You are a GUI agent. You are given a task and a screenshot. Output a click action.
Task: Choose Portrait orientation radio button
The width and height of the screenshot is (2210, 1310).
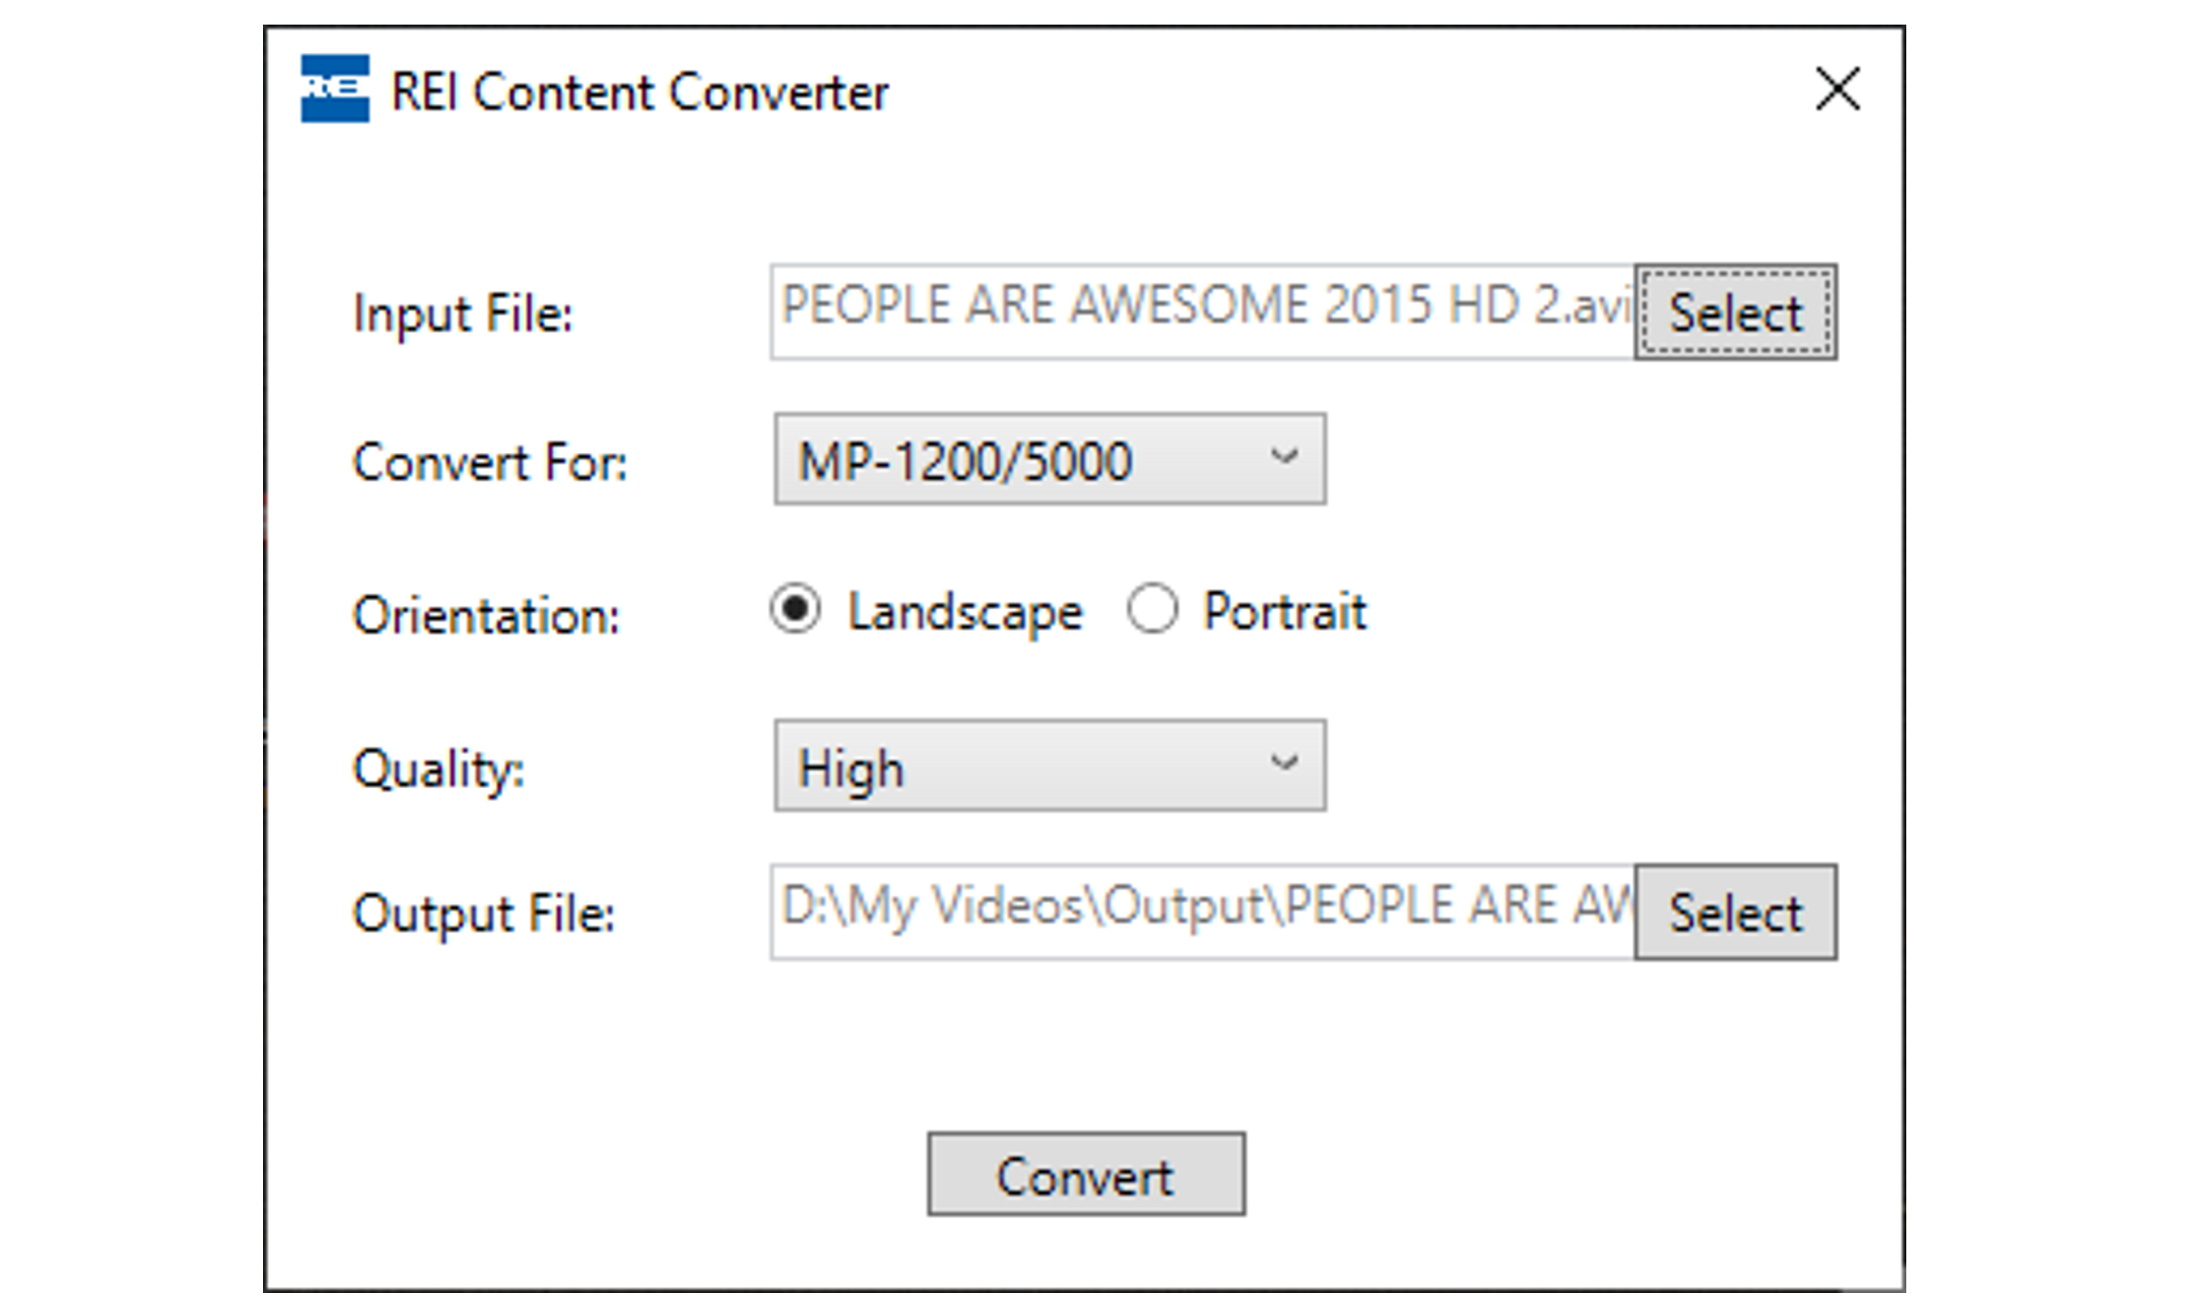pos(1151,609)
